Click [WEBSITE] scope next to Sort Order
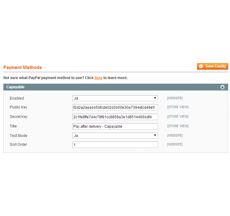 pyautogui.click(x=175, y=144)
